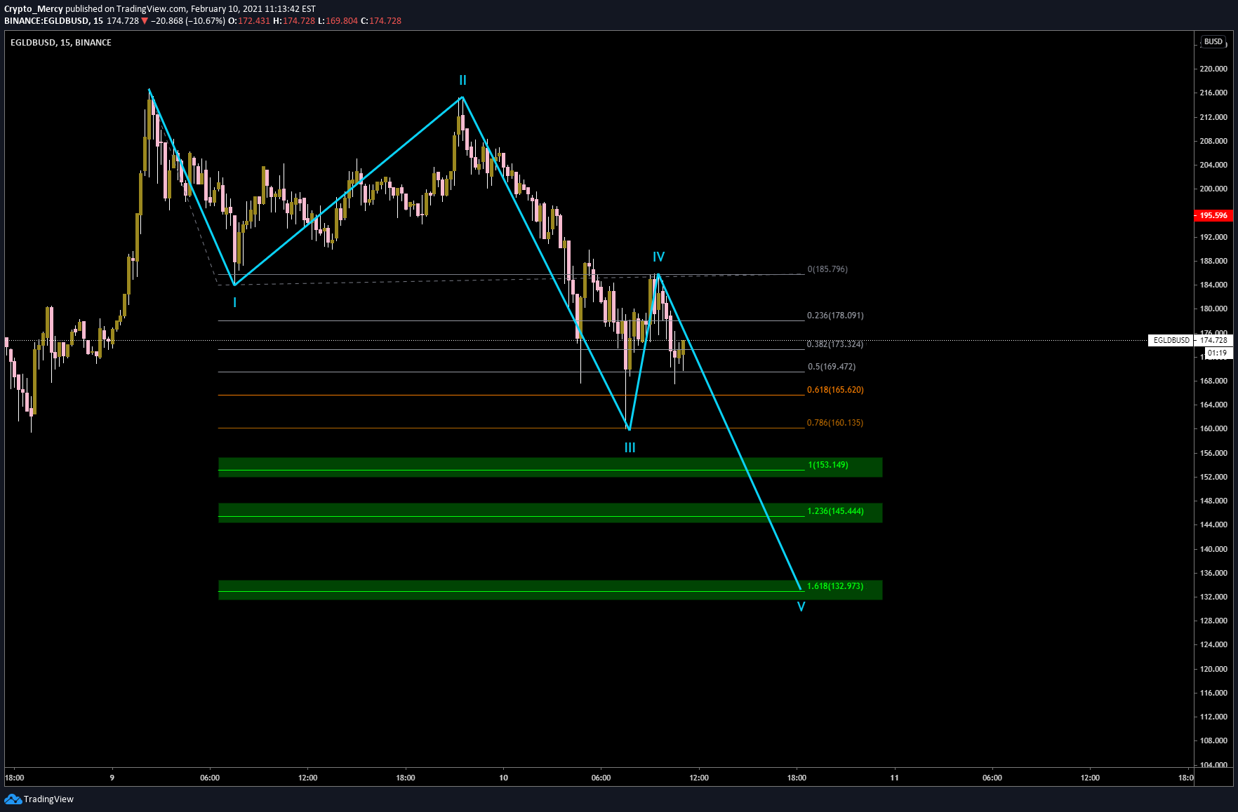The image size is (1238, 812).
Task: Click the wave label I
Action: click(x=234, y=303)
